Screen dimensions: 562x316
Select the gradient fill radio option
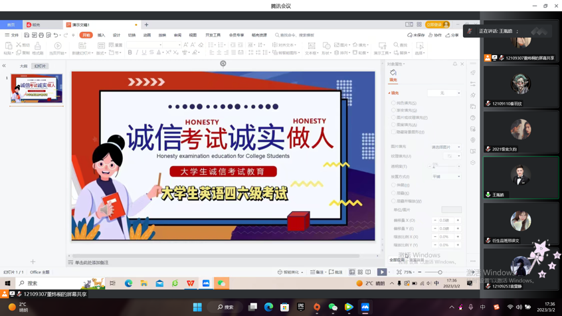[393, 110]
